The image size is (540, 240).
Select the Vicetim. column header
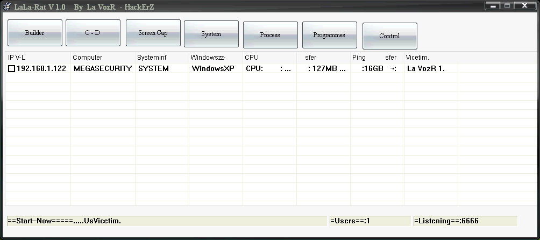pyautogui.click(x=430, y=58)
